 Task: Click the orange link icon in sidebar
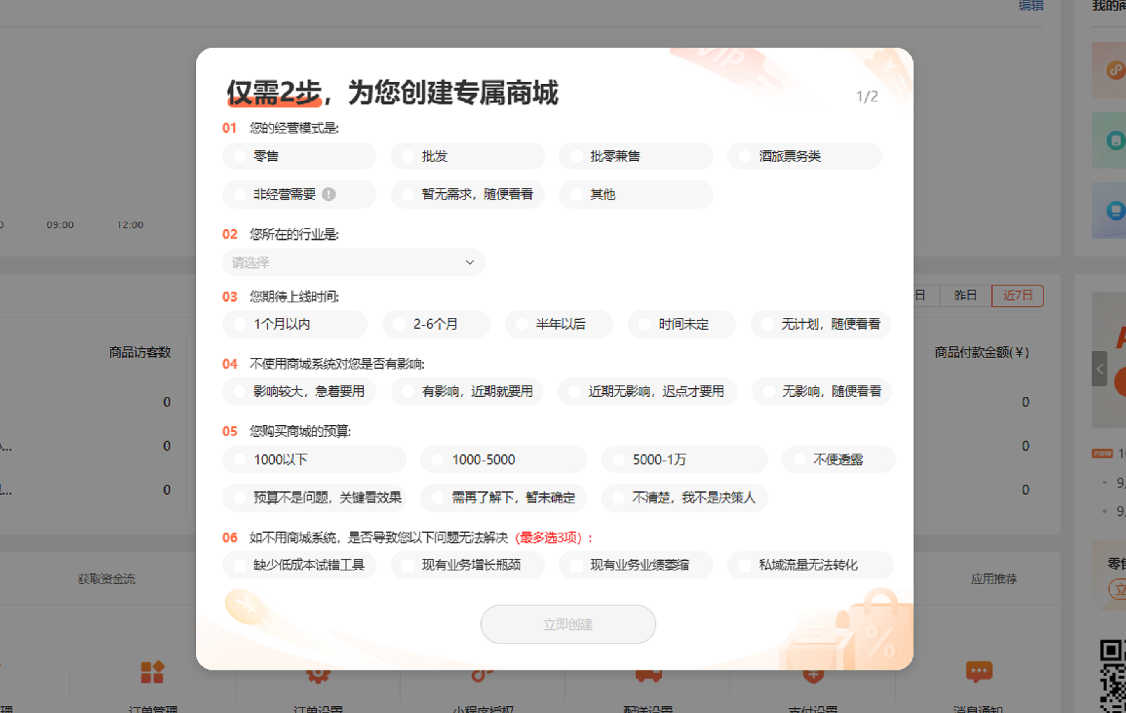click(1115, 70)
